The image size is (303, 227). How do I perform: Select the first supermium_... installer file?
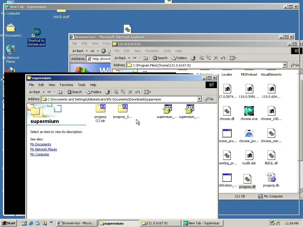click(167, 111)
